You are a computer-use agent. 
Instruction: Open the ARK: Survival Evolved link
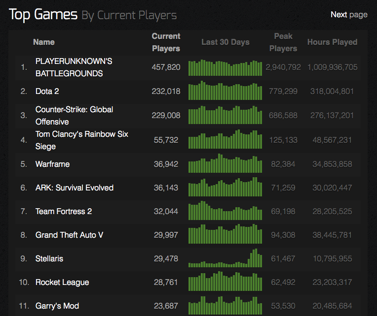click(x=75, y=188)
